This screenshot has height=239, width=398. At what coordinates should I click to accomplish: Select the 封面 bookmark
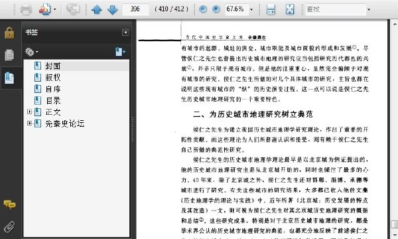(x=53, y=66)
